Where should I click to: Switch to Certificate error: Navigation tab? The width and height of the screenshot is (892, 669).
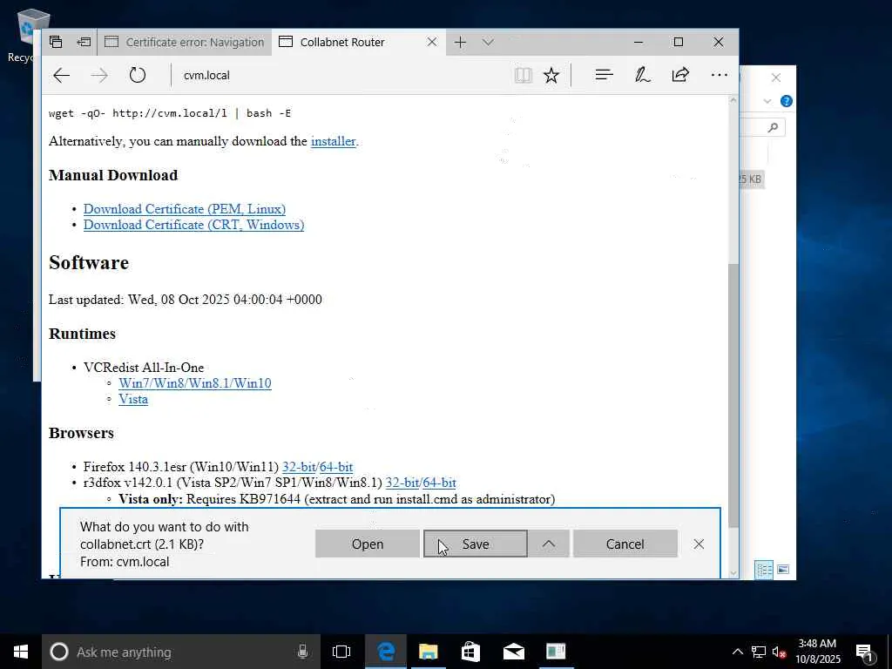click(x=185, y=42)
